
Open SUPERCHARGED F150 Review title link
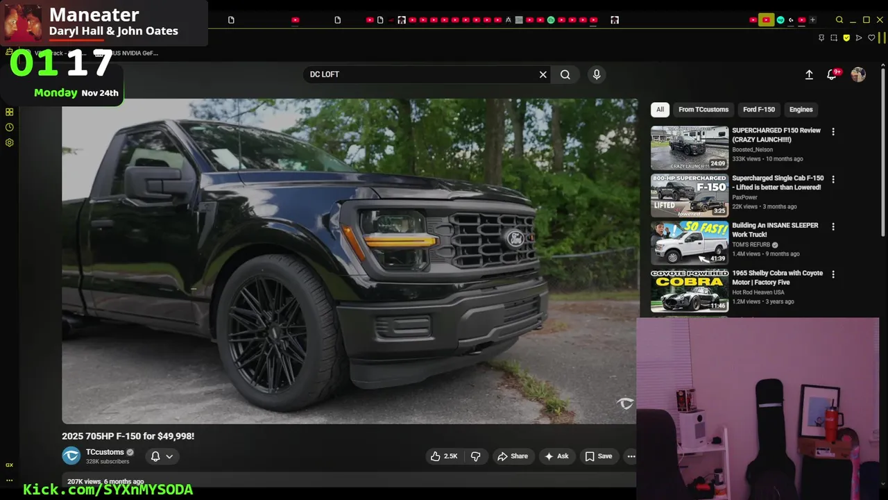[x=776, y=135]
